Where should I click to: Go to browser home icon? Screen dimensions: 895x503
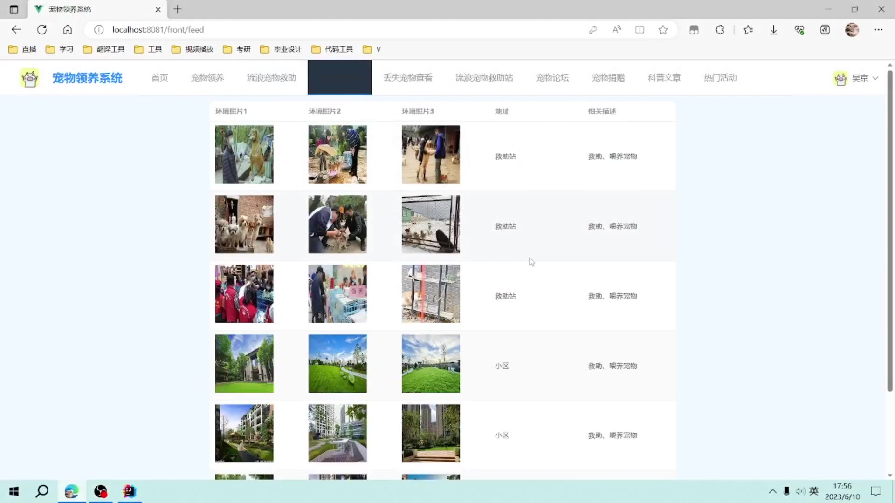coord(68,30)
